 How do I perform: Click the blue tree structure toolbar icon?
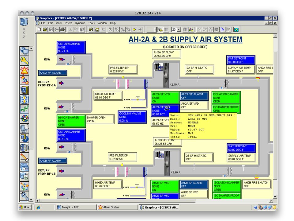(222, 29)
